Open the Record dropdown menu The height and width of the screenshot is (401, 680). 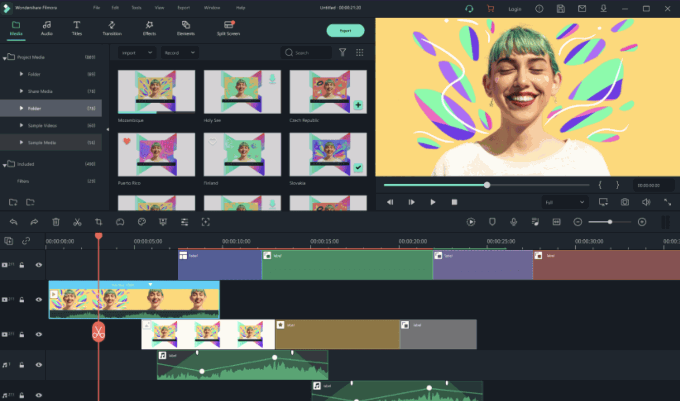(179, 52)
